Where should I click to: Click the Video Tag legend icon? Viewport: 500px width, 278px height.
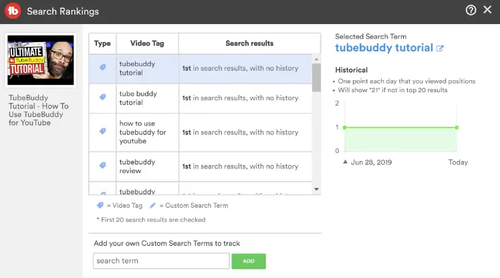(x=100, y=205)
